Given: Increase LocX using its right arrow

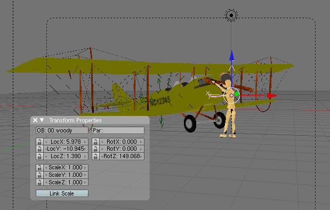Looking at the screenshot, I should (85, 142).
